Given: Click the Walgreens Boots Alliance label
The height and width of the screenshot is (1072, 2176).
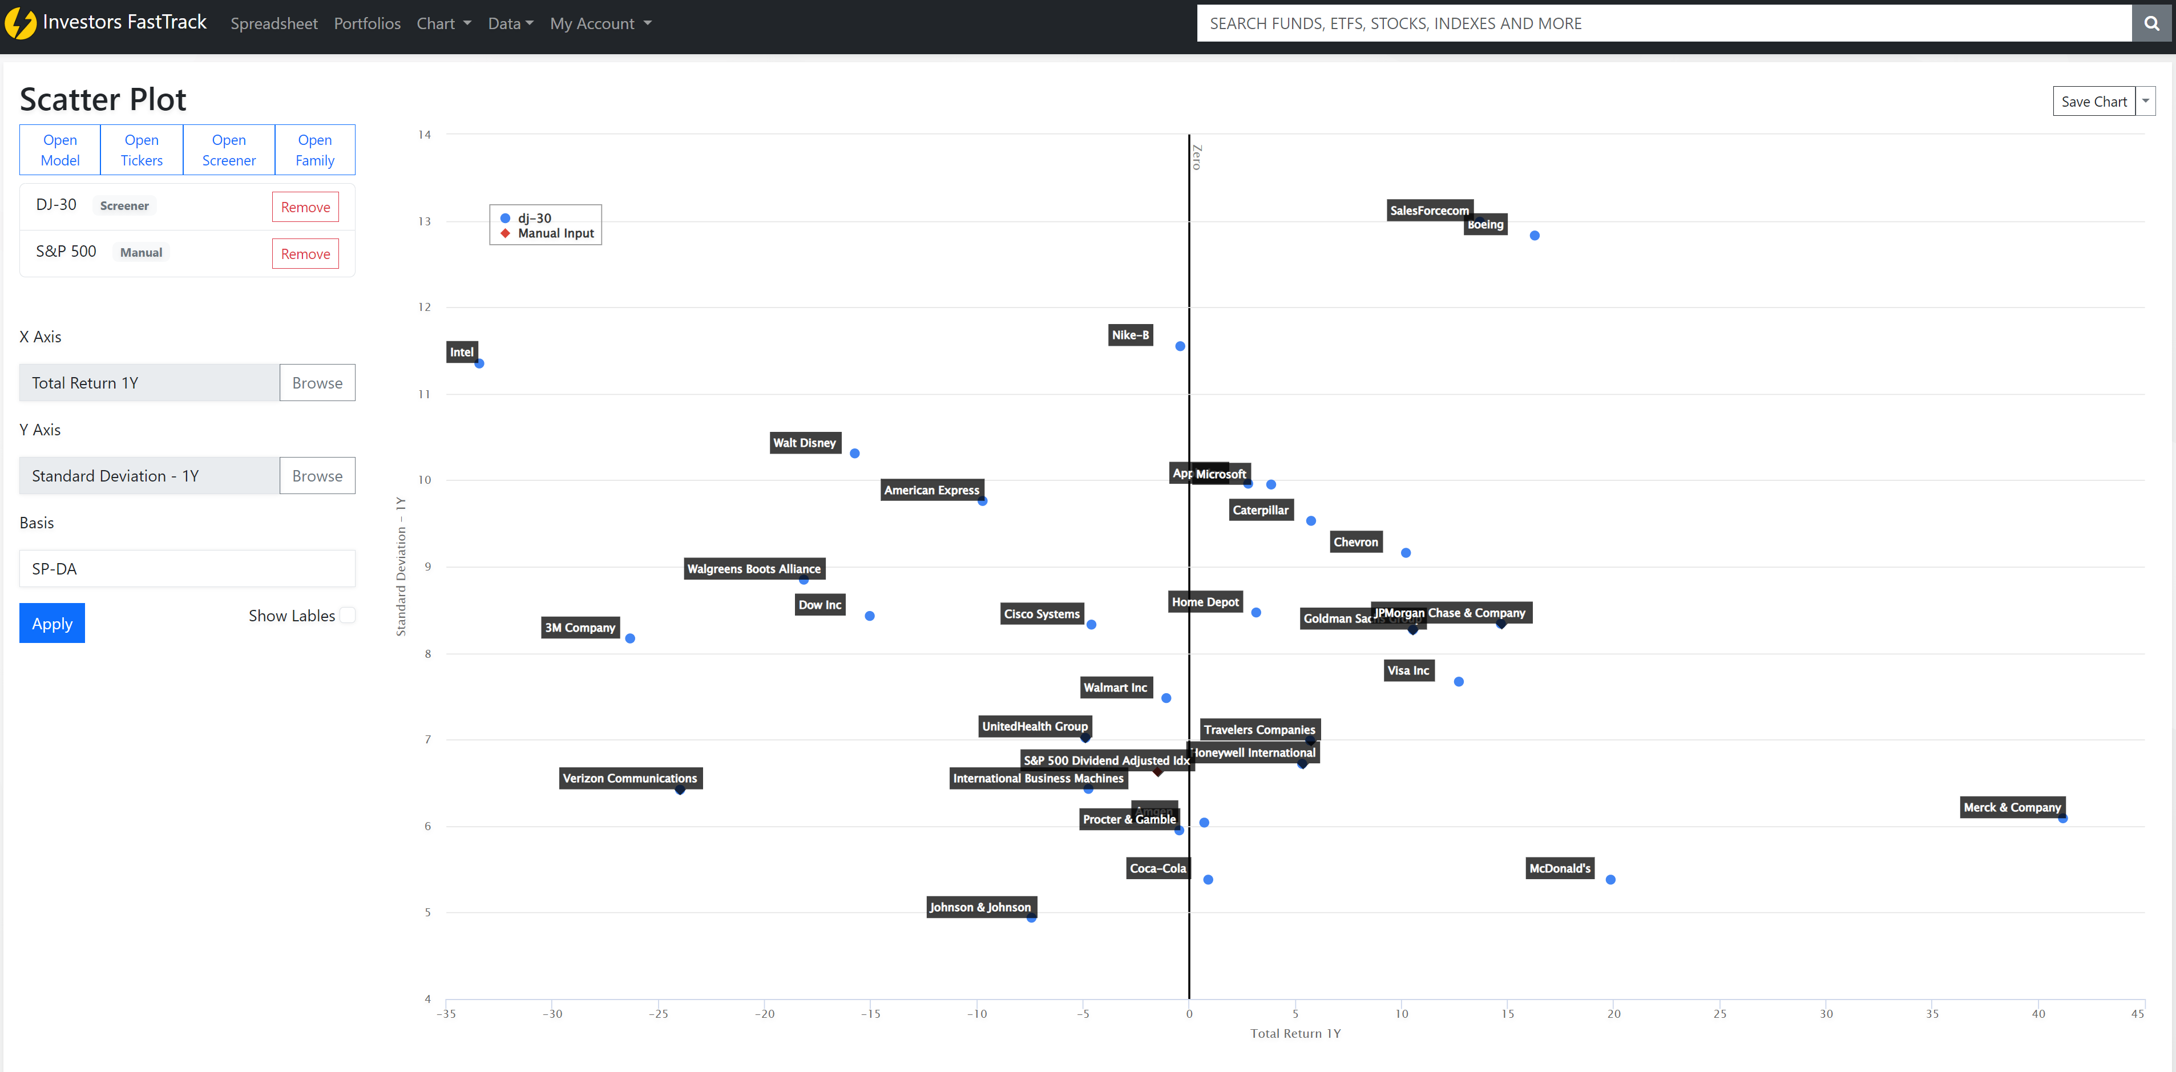Looking at the screenshot, I should pyautogui.click(x=753, y=569).
